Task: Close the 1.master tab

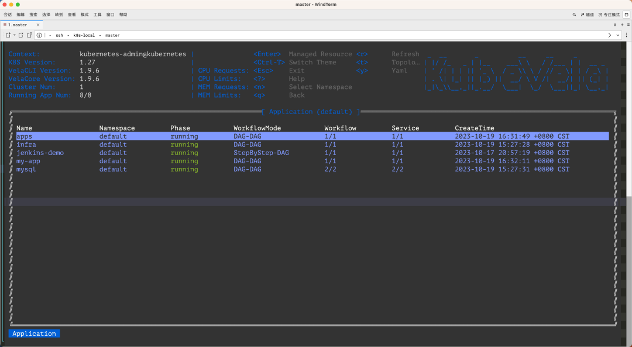Action: 38,25
